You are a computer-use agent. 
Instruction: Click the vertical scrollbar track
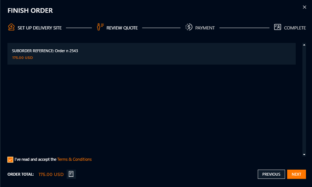point(304,99)
